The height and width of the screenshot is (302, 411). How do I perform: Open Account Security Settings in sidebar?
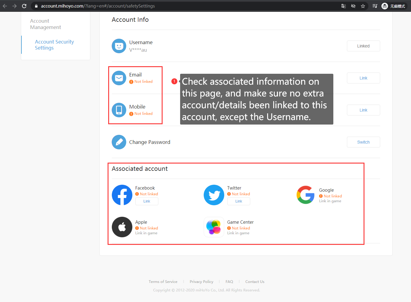[x=54, y=45]
